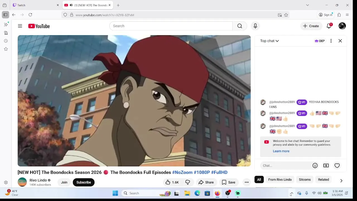Subscribe to Rivo Lindo channel
357x201 pixels.
coord(84,182)
